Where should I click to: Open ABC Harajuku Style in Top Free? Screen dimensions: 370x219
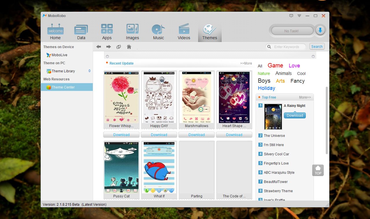click(279, 172)
